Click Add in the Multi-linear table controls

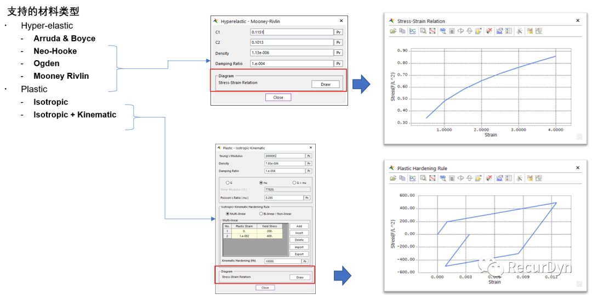299,226
